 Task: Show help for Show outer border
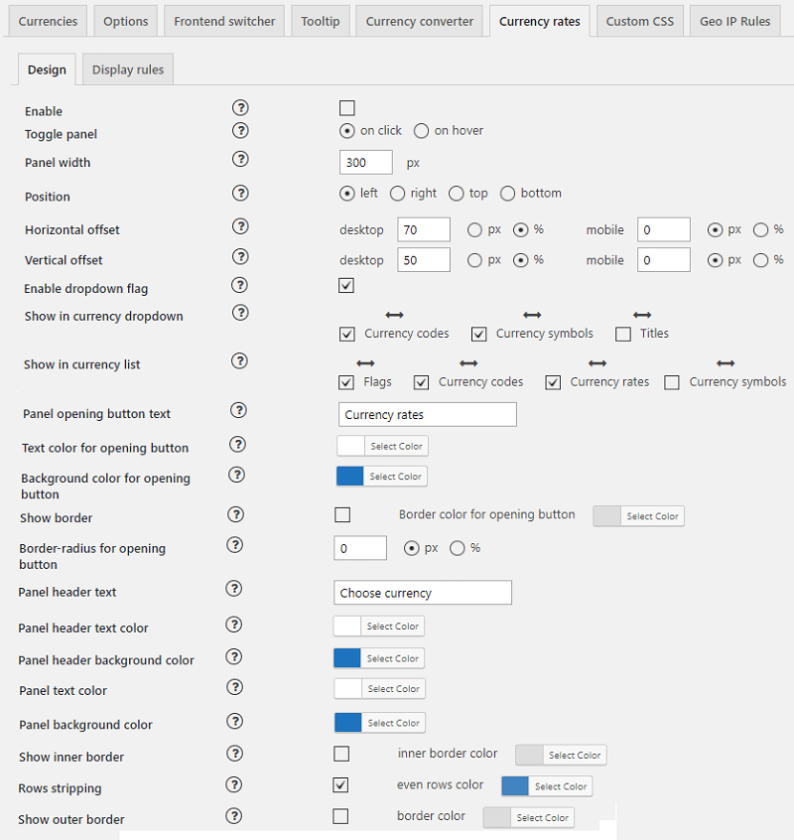coord(233,816)
